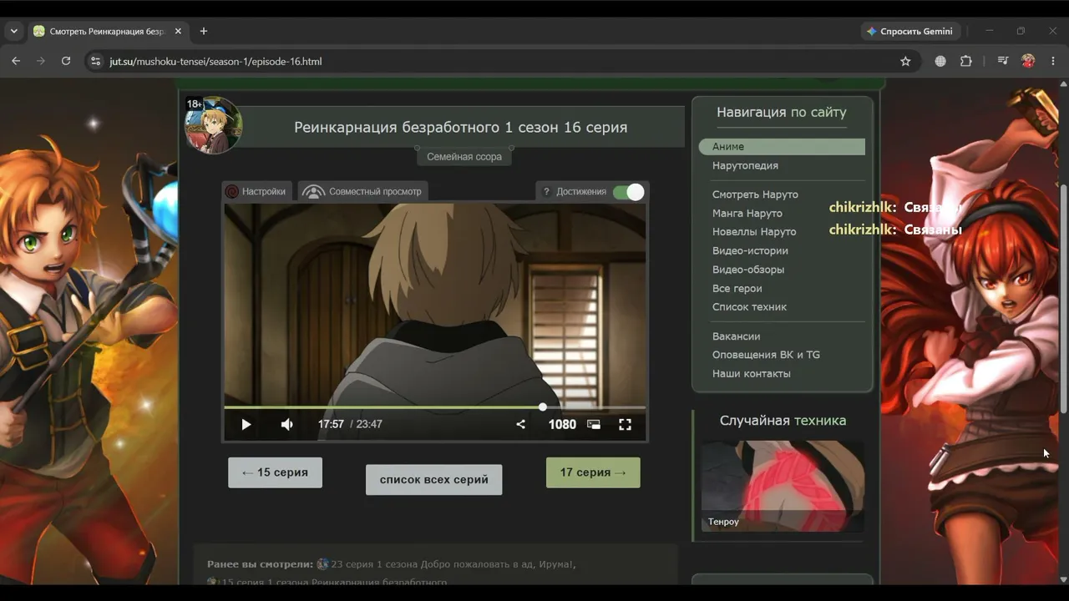The width and height of the screenshot is (1069, 601).
Task: Click the Спросить Gemini button
Action: click(x=910, y=31)
